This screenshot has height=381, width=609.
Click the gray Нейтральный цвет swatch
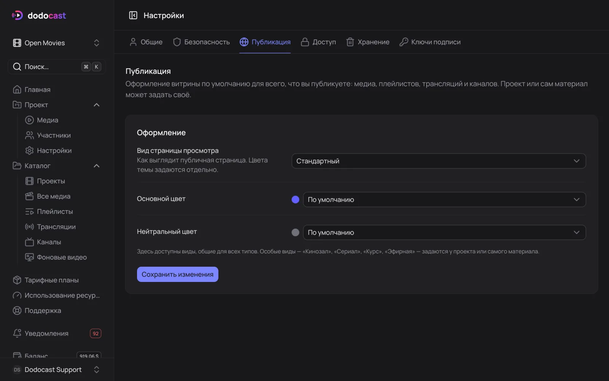(x=295, y=232)
